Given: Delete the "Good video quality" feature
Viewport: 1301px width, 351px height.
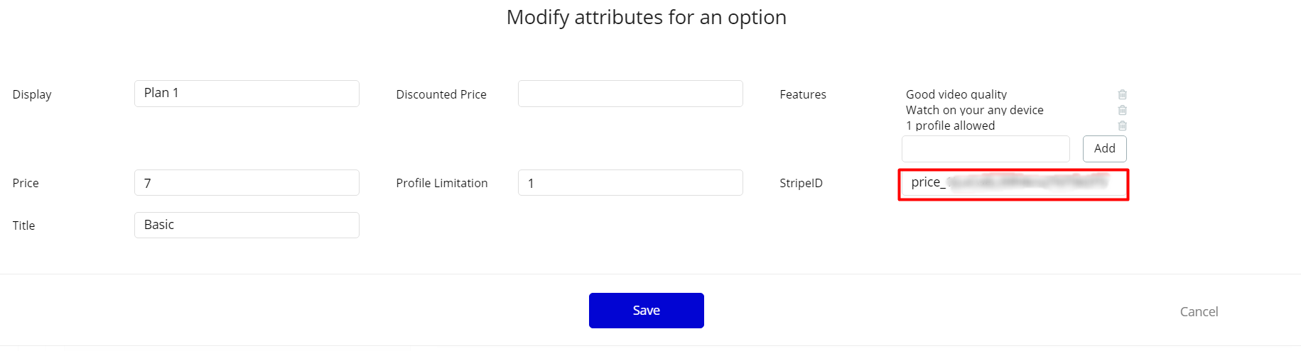Looking at the screenshot, I should click(x=1123, y=94).
